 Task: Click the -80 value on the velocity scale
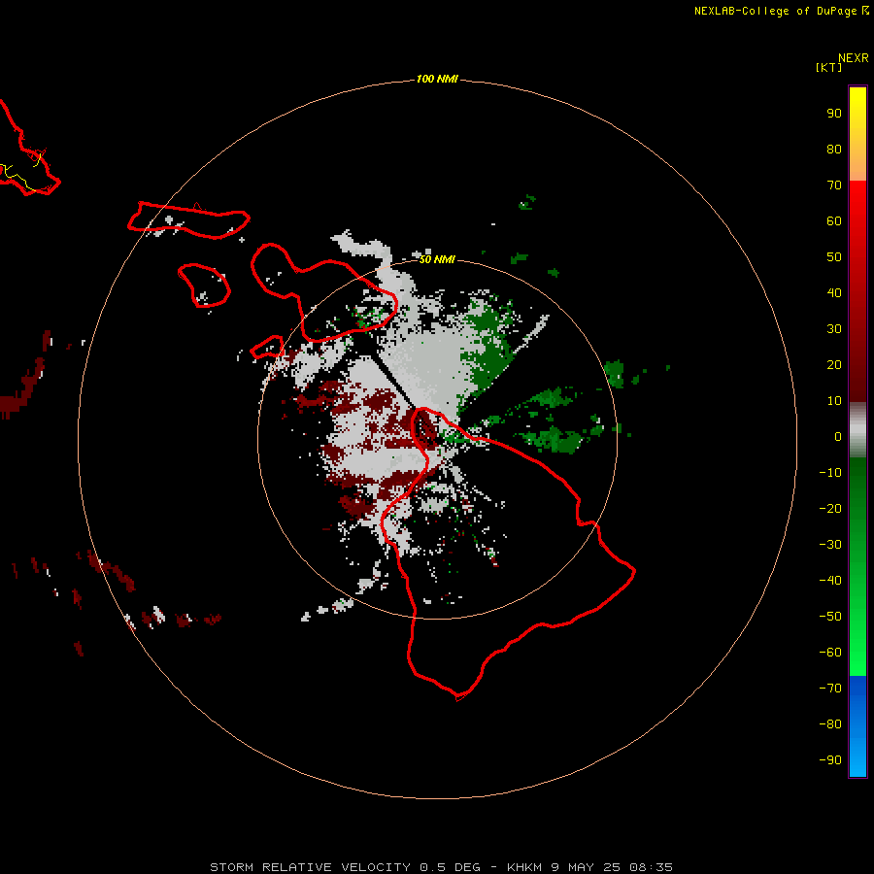(x=830, y=724)
